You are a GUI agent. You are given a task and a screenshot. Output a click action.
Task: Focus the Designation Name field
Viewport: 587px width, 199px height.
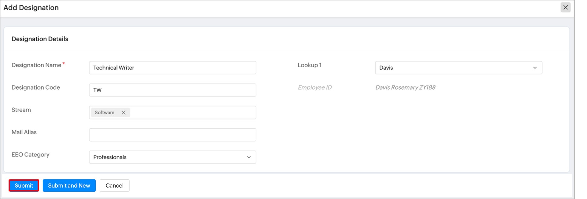coord(173,68)
